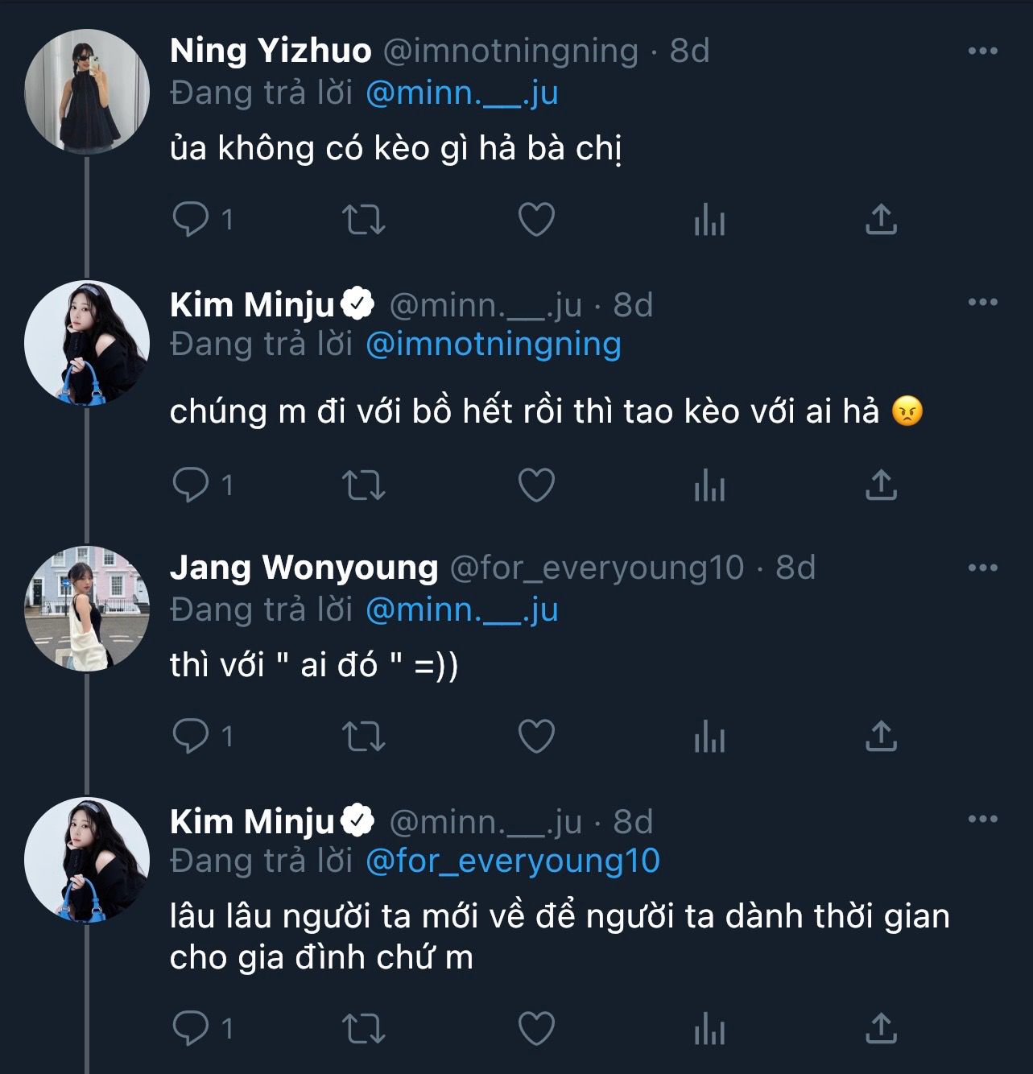Like Kim Minju's angry emoji tweet

[536, 485]
